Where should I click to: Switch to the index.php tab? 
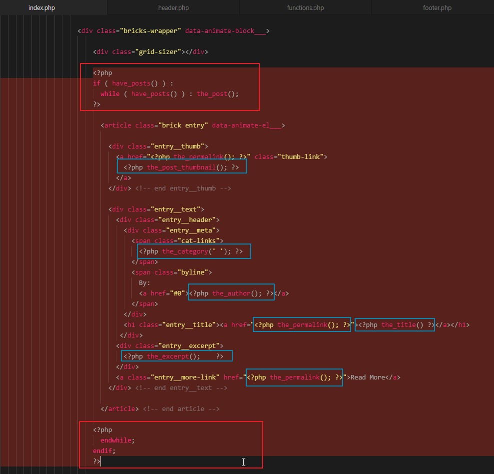(41, 8)
